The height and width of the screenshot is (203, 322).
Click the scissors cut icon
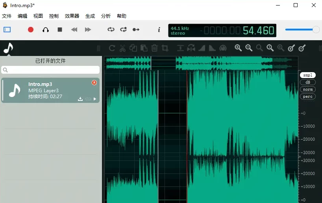click(122, 48)
